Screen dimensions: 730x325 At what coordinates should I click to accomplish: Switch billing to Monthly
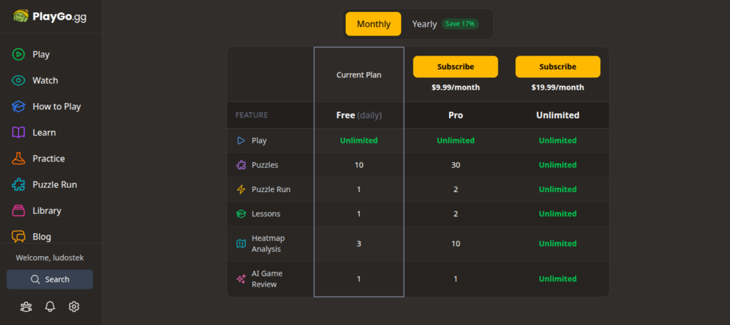(x=374, y=24)
